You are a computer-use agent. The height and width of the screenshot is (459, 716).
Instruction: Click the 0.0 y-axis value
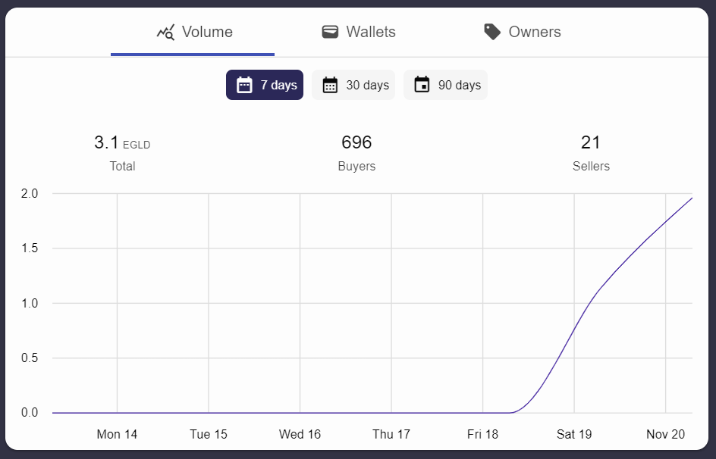(x=30, y=413)
